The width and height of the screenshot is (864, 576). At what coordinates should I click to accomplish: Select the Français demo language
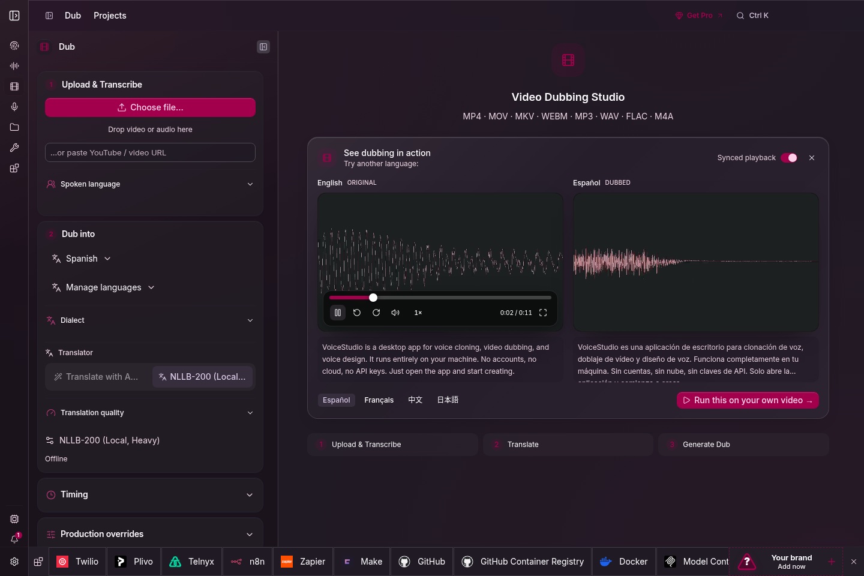pos(379,400)
